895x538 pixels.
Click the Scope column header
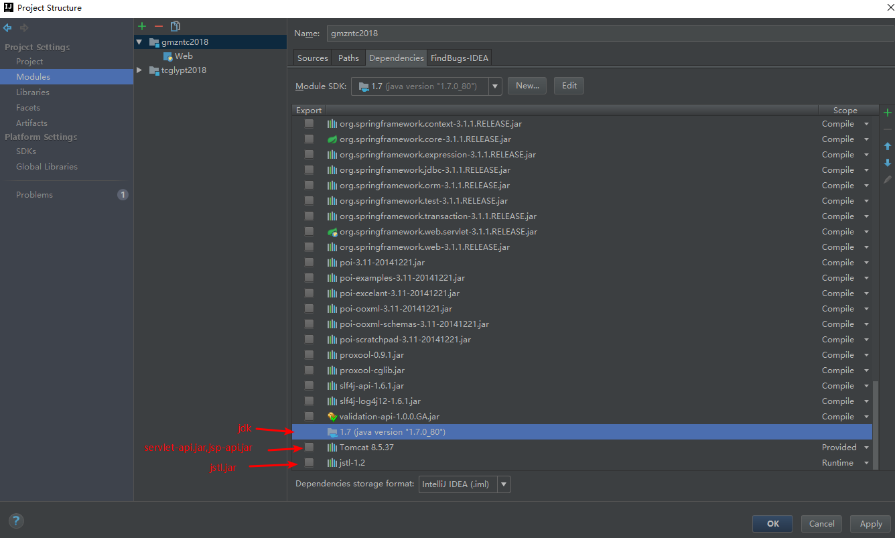[x=845, y=111]
